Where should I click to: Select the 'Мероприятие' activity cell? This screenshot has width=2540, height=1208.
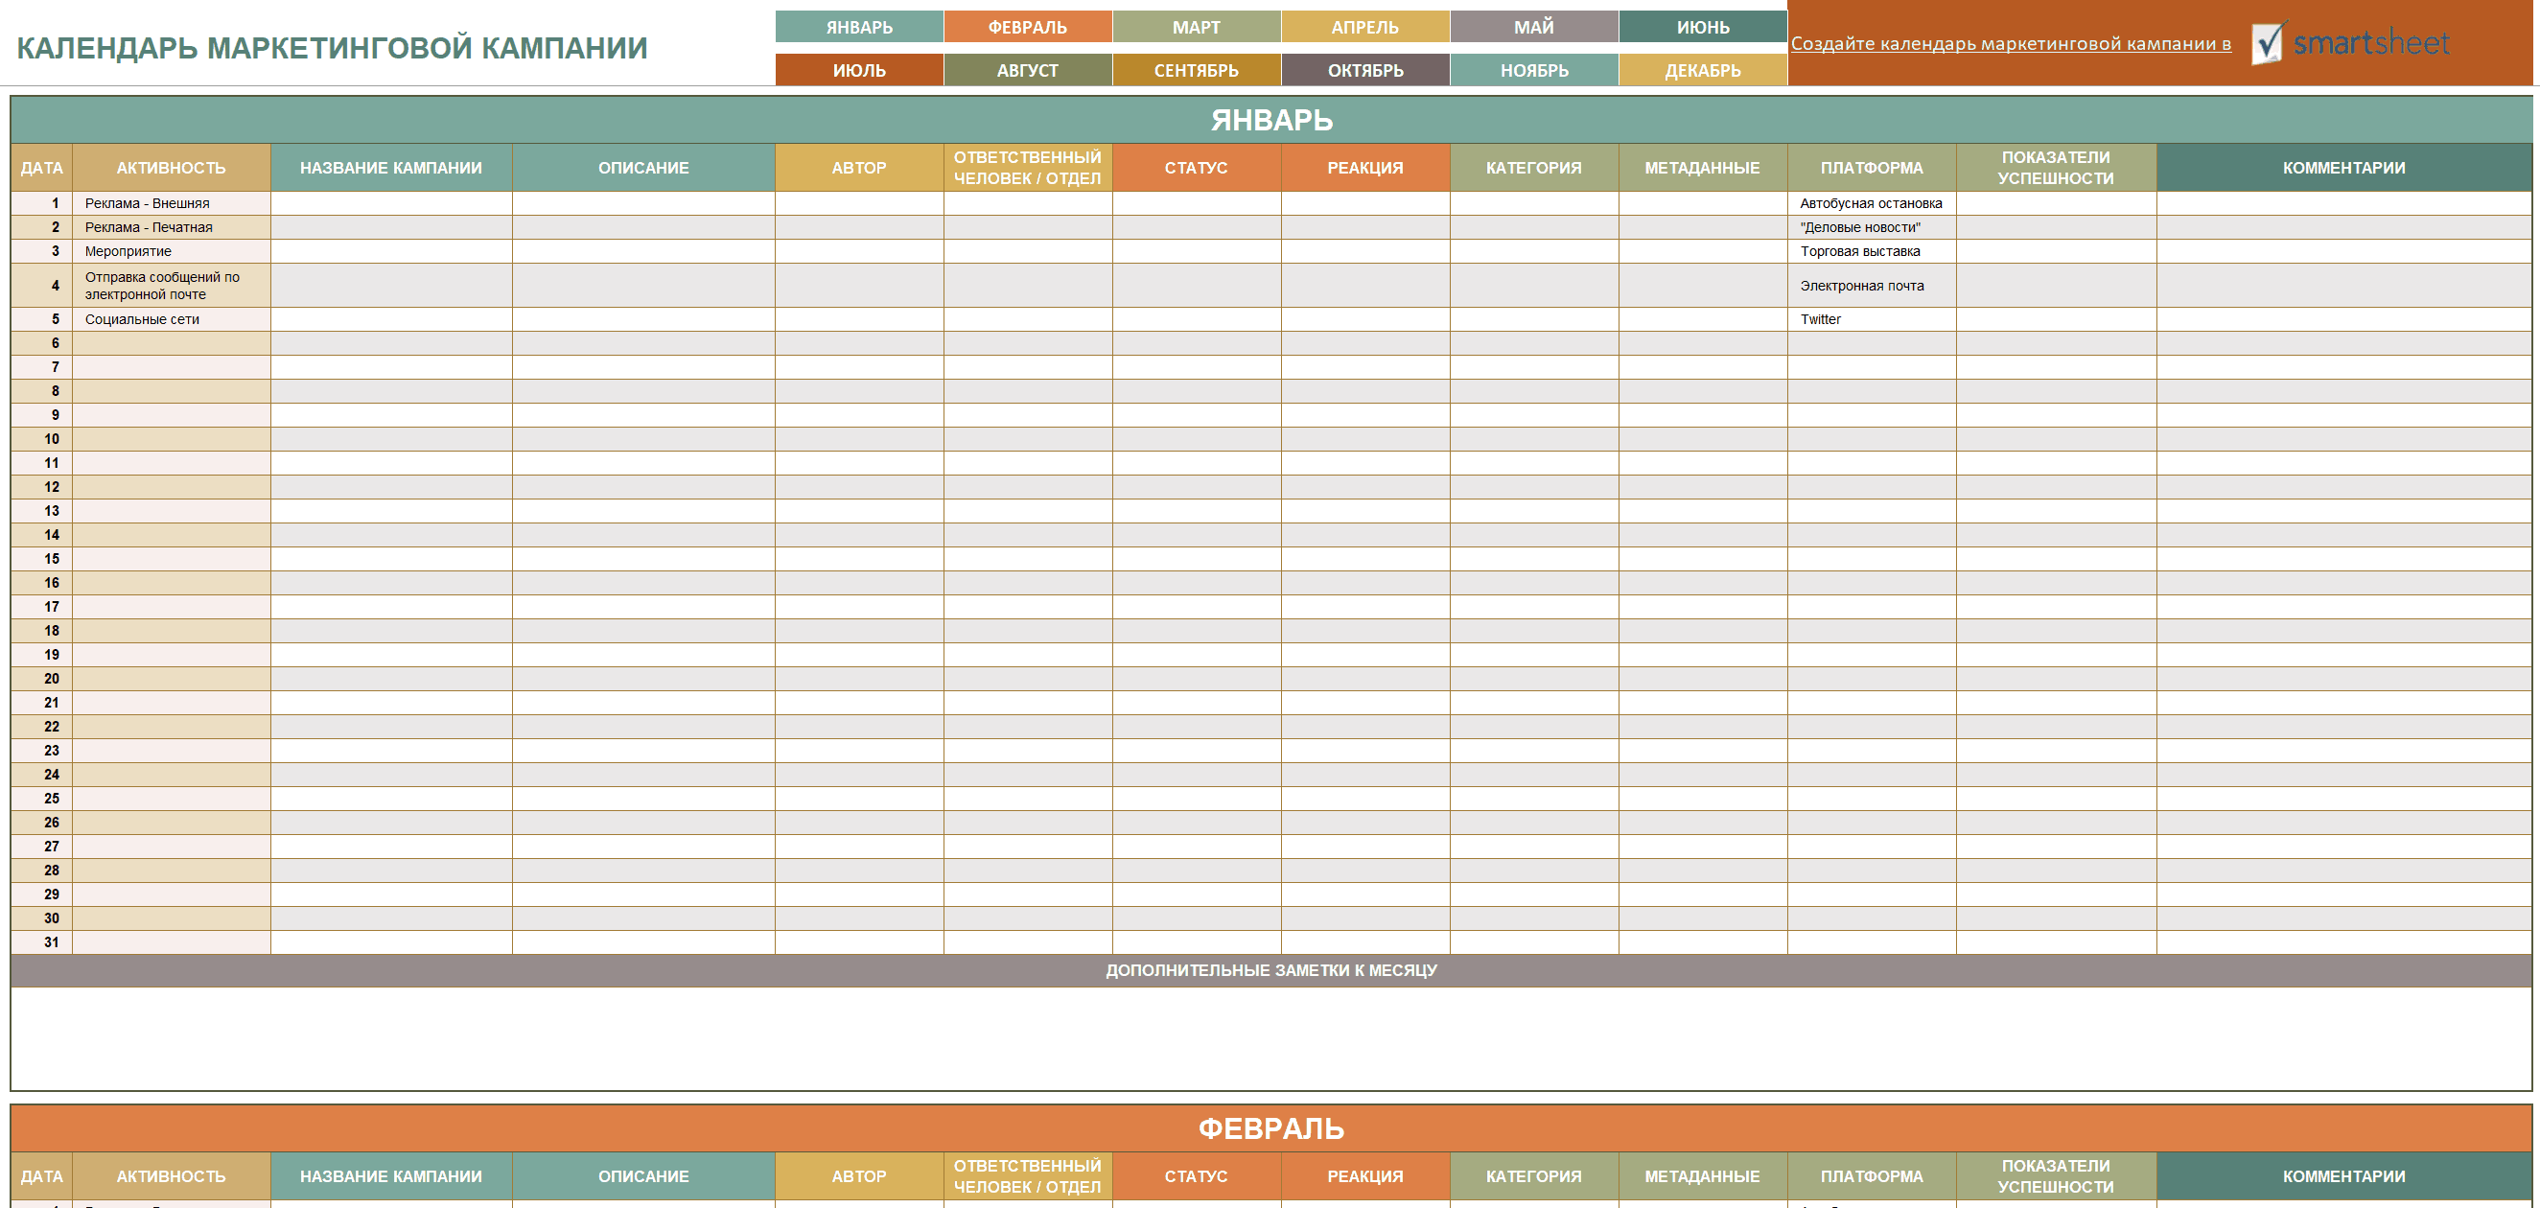coord(172,251)
